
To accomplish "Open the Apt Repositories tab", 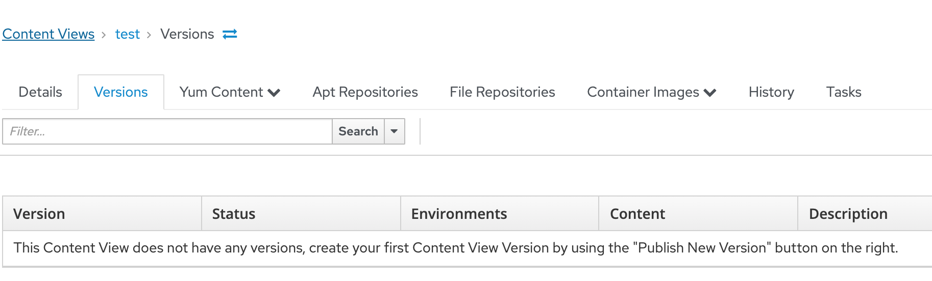I will [x=365, y=92].
